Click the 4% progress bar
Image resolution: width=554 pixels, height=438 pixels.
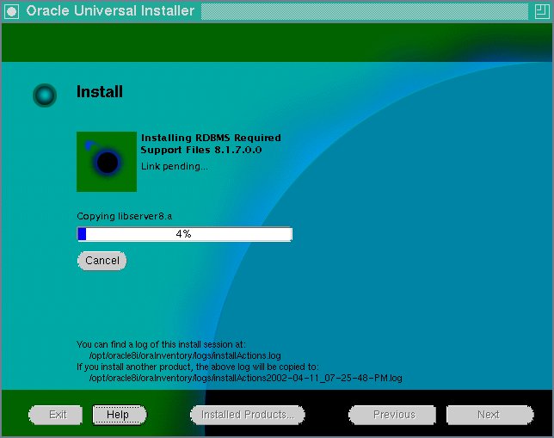point(185,234)
